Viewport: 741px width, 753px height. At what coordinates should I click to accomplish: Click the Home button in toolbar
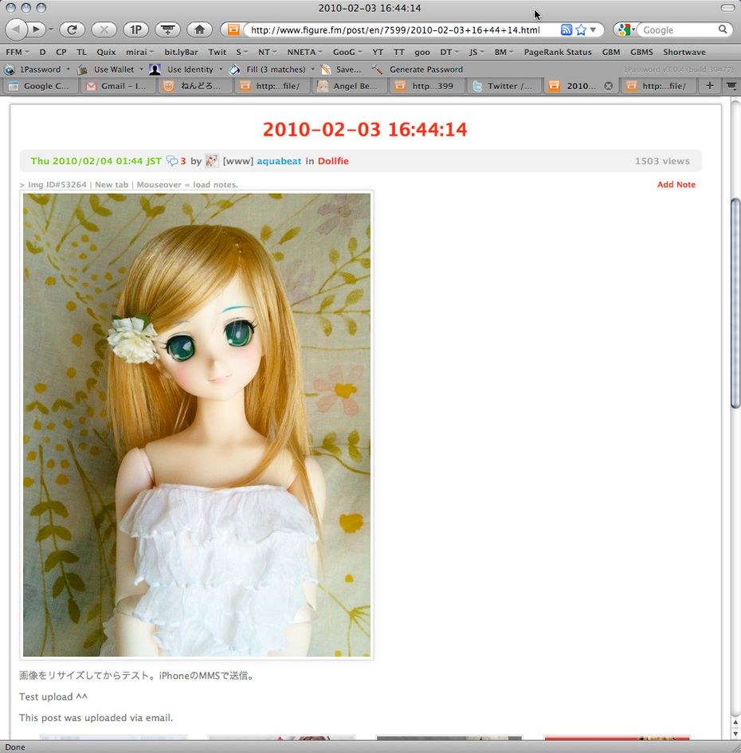pyautogui.click(x=199, y=29)
